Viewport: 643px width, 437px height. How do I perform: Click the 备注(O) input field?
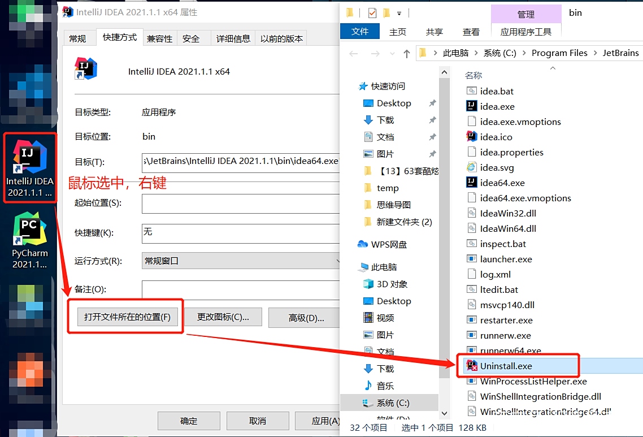241,289
